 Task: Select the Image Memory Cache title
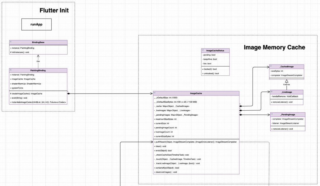(x=274, y=47)
